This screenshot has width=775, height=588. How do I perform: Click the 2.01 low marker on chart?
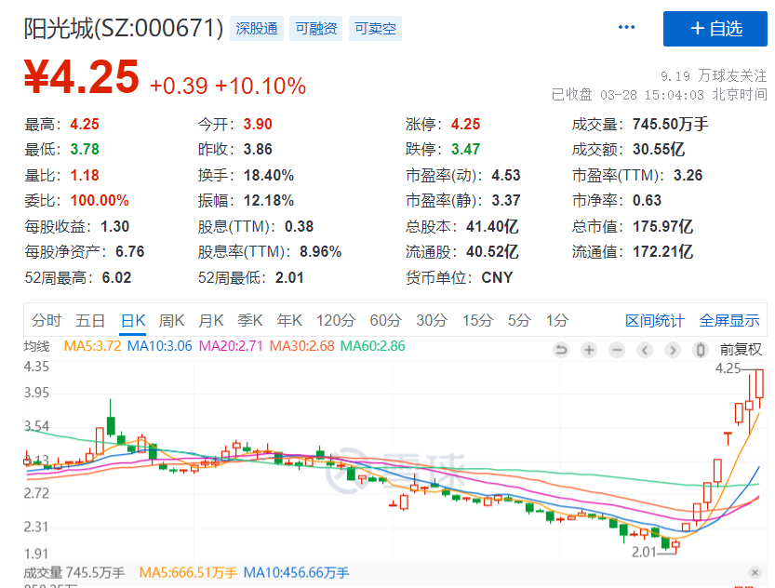[644, 552]
